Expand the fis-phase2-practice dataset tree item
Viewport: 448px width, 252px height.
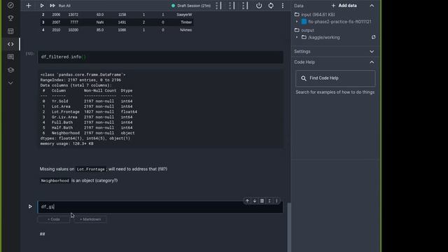point(297,22)
